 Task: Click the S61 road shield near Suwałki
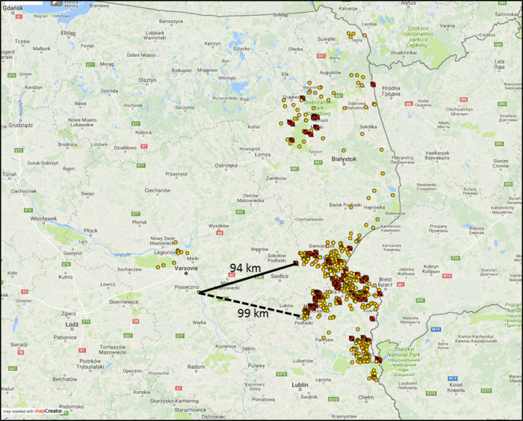click(321, 56)
